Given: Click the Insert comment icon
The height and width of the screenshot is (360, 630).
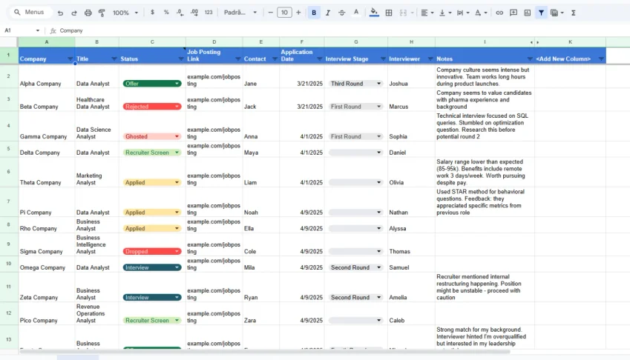Looking at the screenshot, I should pos(513,13).
